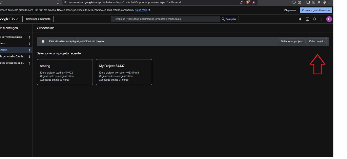The height and width of the screenshot is (159, 347).
Task: Open more options for permissão OAuth item
Action: [29, 57]
